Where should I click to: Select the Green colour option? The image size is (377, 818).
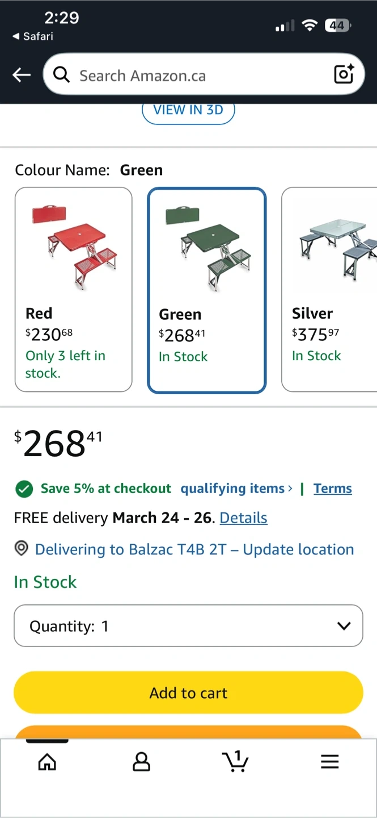pos(206,290)
